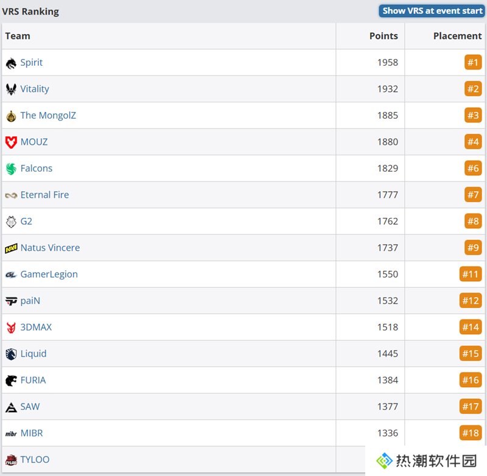The height and width of the screenshot is (476, 487).
Task: Click the #15 placement badge
Action: tap(471, 354)
